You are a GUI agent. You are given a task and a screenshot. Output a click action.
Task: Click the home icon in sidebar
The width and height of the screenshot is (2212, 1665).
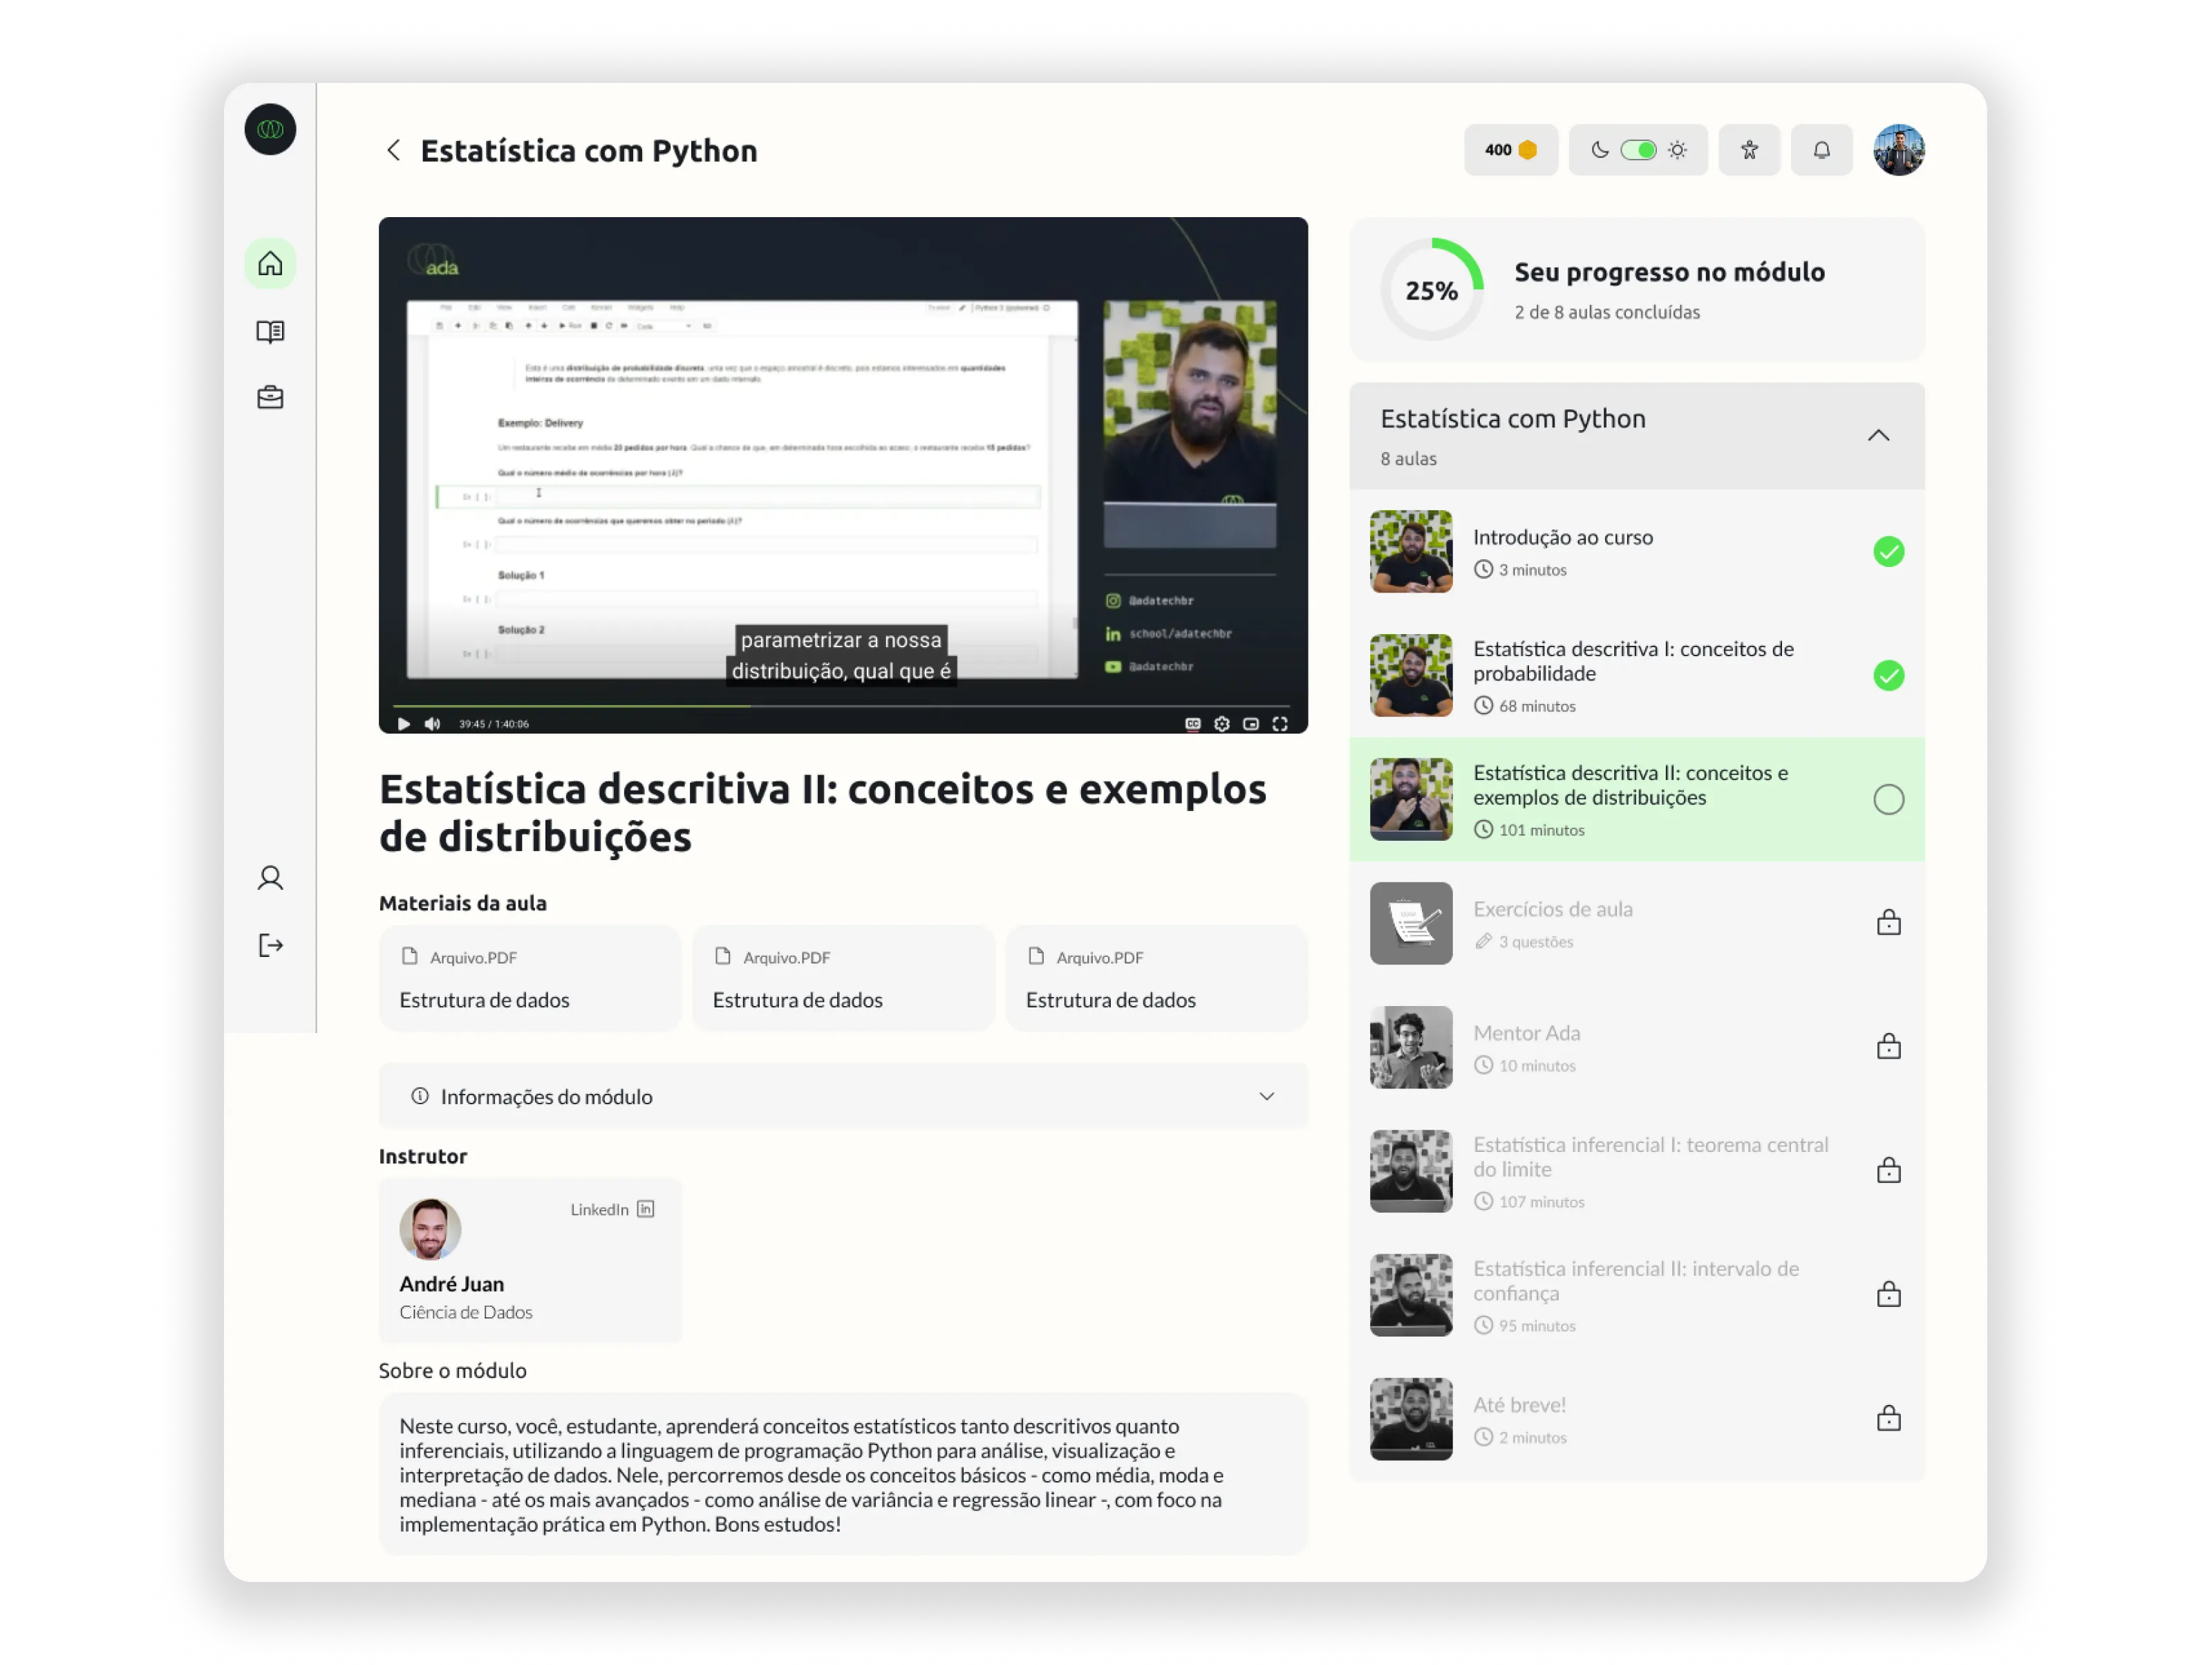(x=270, y=264)
